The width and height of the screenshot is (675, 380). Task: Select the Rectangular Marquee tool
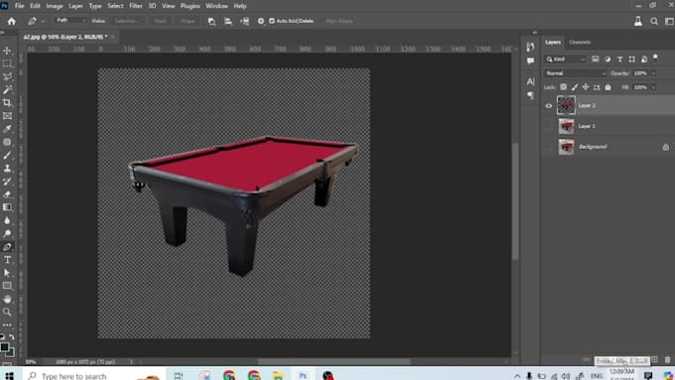pos(7,63)
